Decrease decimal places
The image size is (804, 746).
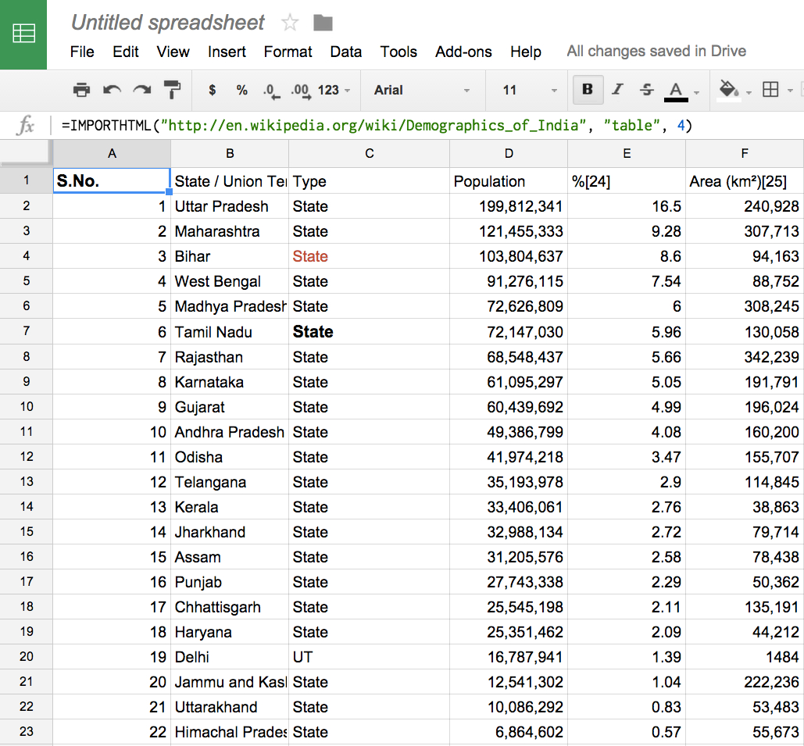pos(270,91)
